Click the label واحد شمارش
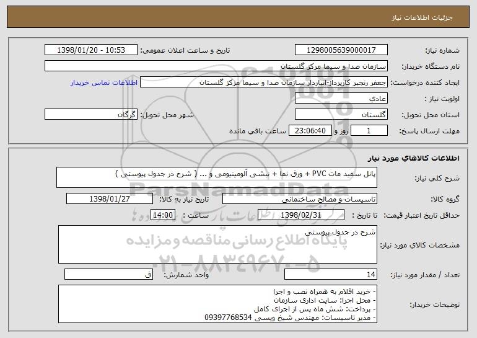 186,275
